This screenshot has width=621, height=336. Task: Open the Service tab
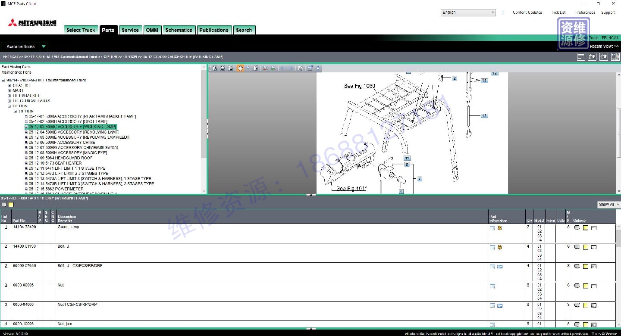pos(130,30)
